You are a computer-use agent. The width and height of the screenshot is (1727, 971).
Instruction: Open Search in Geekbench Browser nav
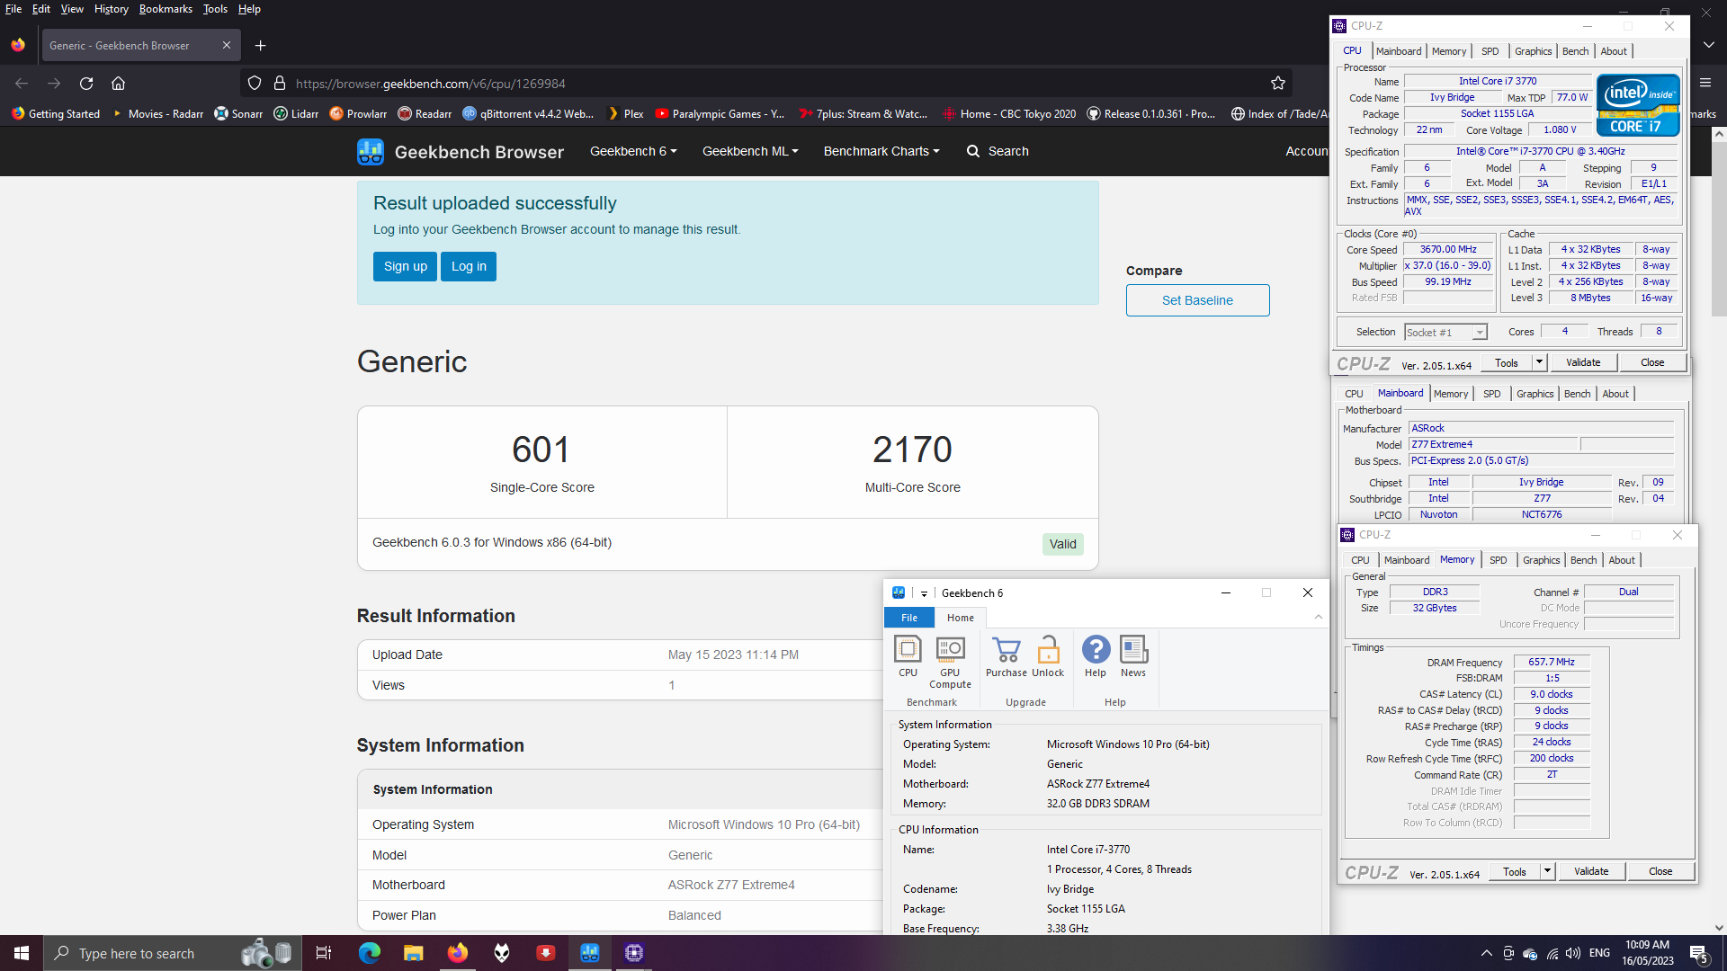point(998,151)
